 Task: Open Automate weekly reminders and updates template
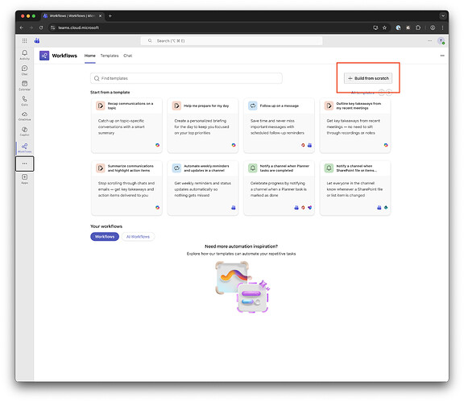click(x=203, y=188)
